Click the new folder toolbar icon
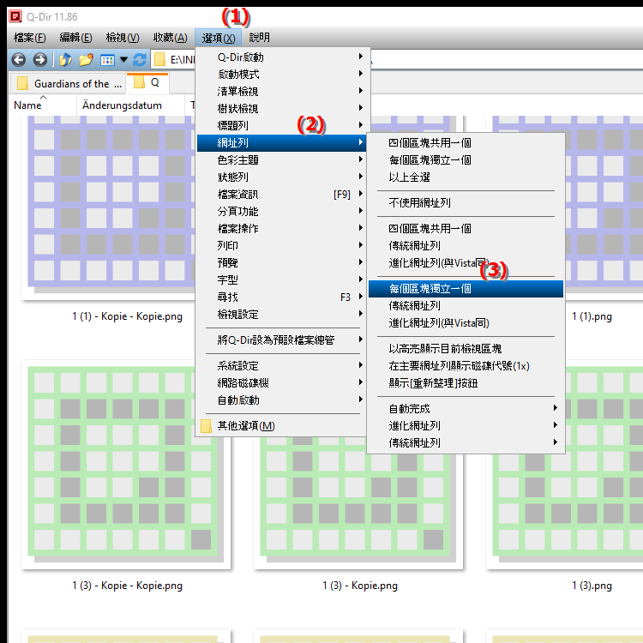 click(86, 60)
